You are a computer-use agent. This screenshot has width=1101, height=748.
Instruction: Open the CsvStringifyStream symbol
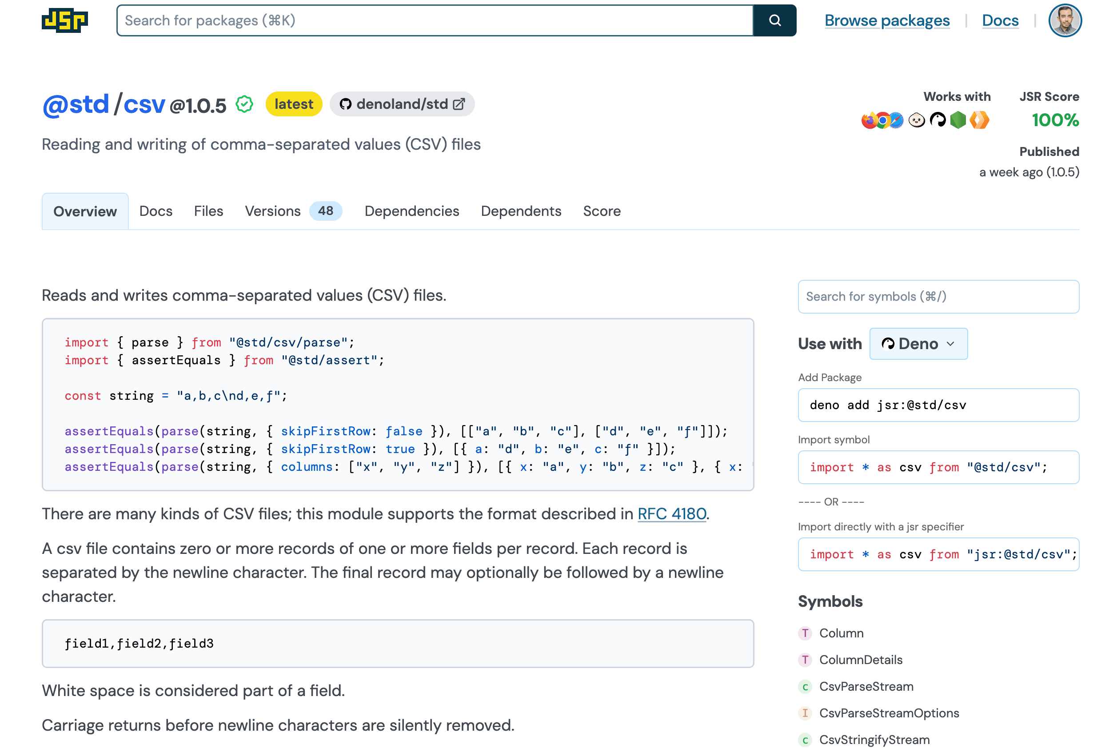pos(874,740)
